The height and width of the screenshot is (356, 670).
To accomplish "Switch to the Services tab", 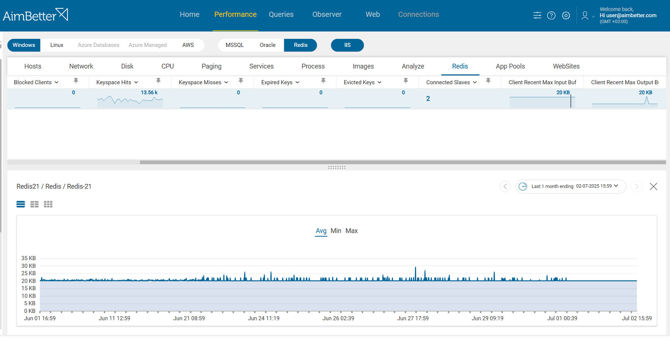I will (261, 66).
